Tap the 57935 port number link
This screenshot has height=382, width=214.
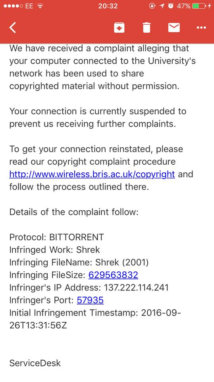pyautogui.click(x=90, y=300)
